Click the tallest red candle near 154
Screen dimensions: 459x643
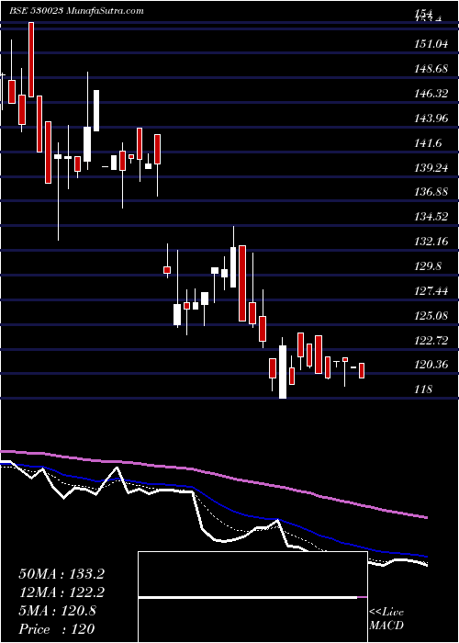coord(30,60)
